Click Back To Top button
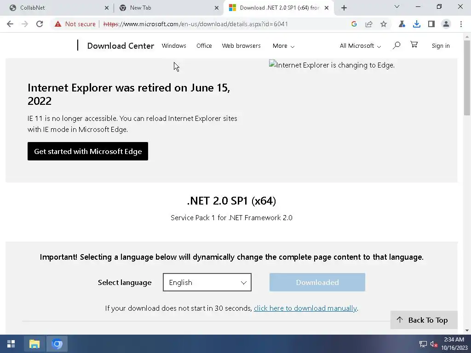This screenshot has height=353, width=471. pyautogui.click(x=424, y=320)
